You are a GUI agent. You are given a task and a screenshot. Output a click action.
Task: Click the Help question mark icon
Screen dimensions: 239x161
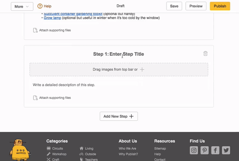coord(40,6)
